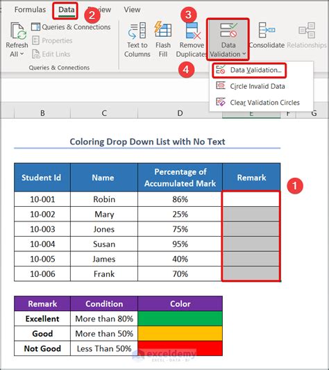This screenshot has width=329, height=370.
Task: Click the 'Student Id' header cell
Action: click(42, 178)
